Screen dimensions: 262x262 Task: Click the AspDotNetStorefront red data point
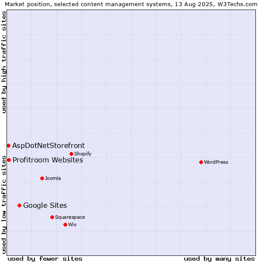(x=9, y=146)
